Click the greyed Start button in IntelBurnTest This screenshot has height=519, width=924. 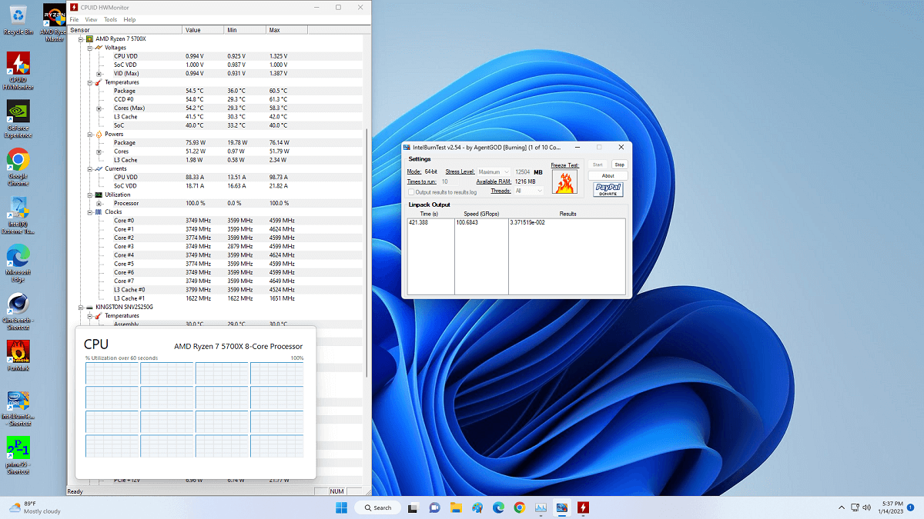(x=598, y=165)
